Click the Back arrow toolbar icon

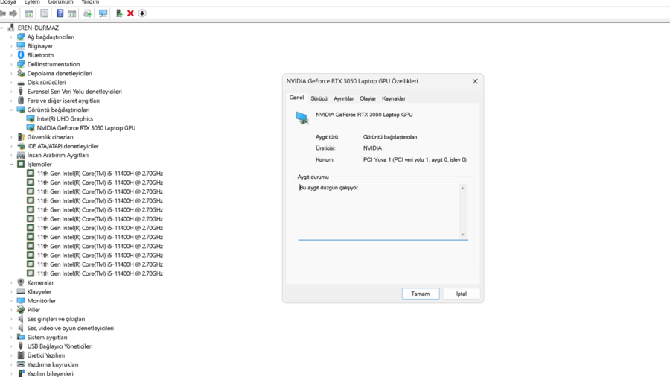3,13
